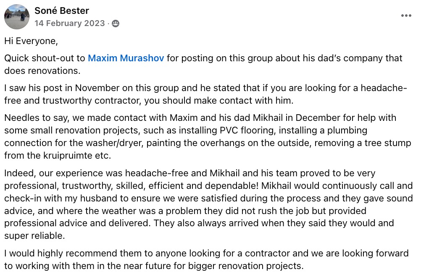This screenshot has width=421, height=277.
Task: Open the 14 February 2023 post timestamp
Action: click(x=70, y=24)
